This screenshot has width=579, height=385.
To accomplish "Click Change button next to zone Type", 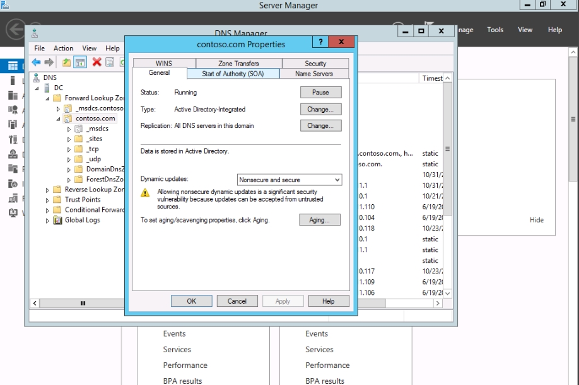I will click(320, 110).
